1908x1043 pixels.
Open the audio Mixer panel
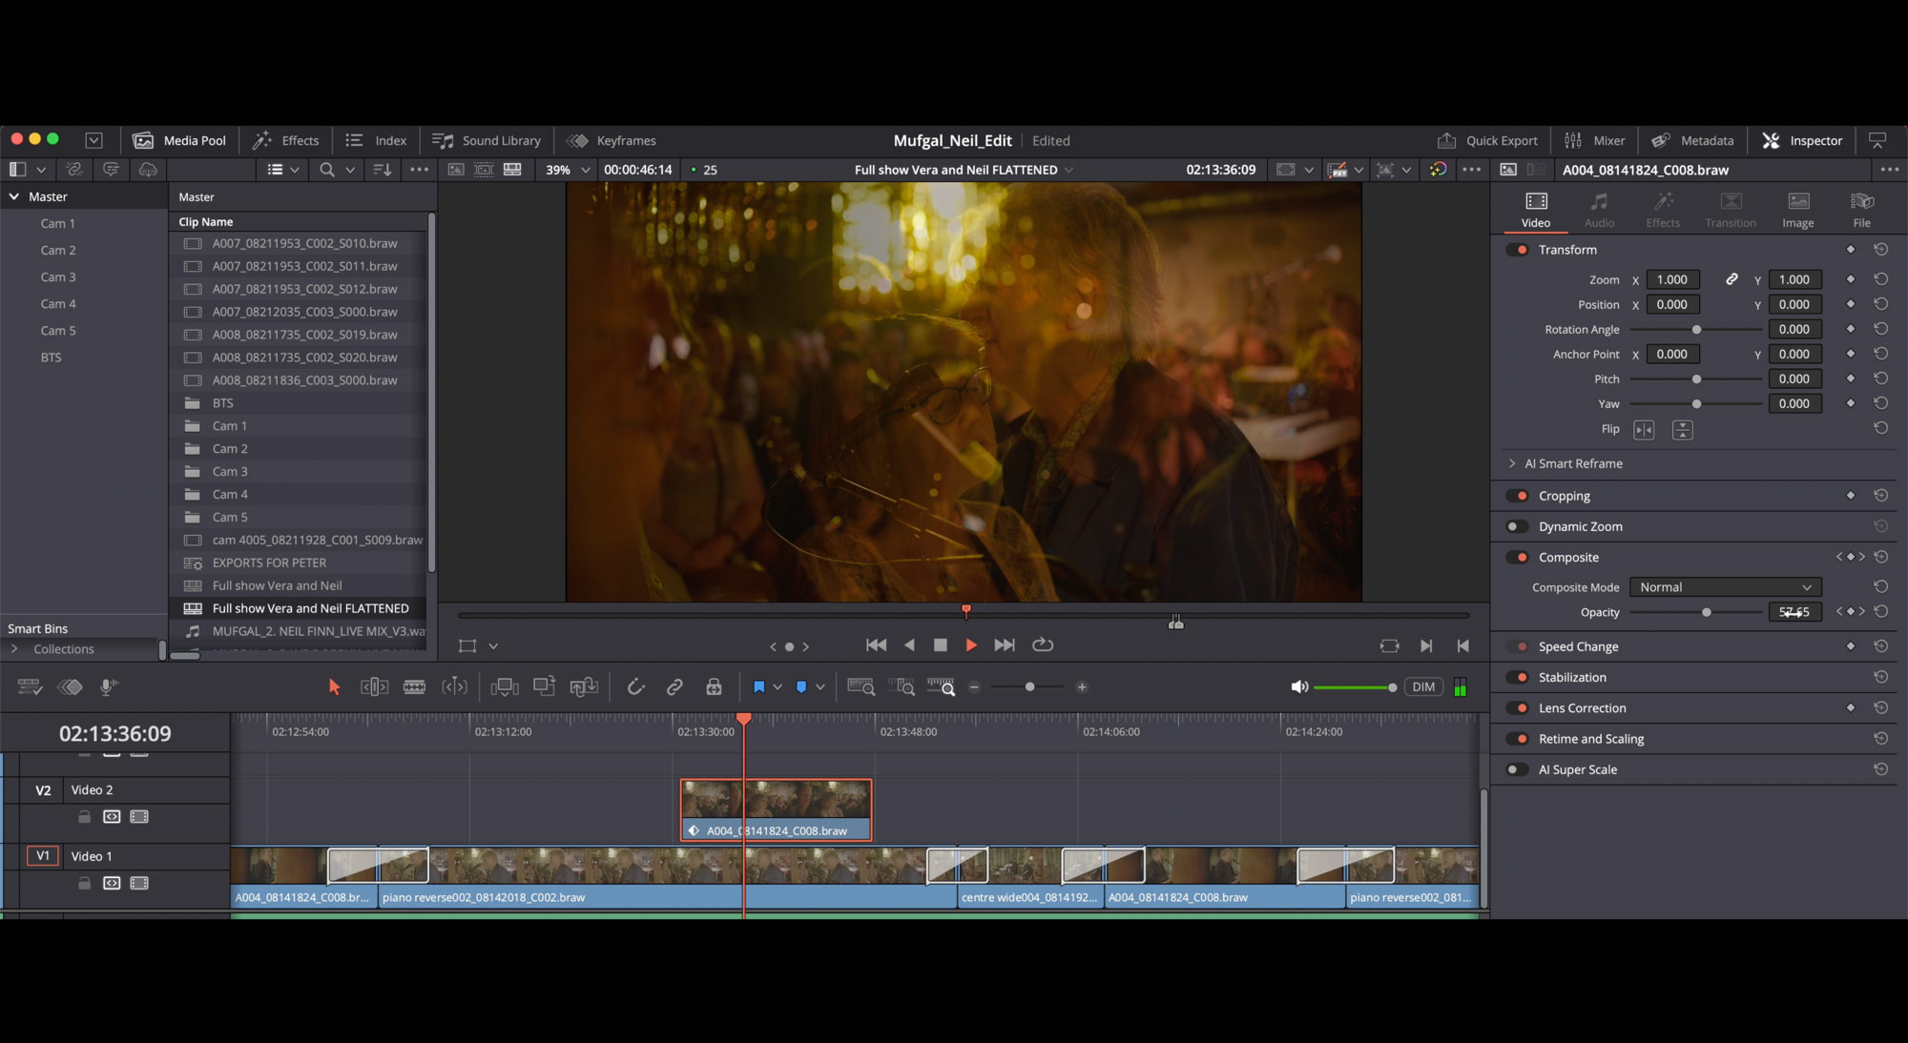tap(1595, 140)
